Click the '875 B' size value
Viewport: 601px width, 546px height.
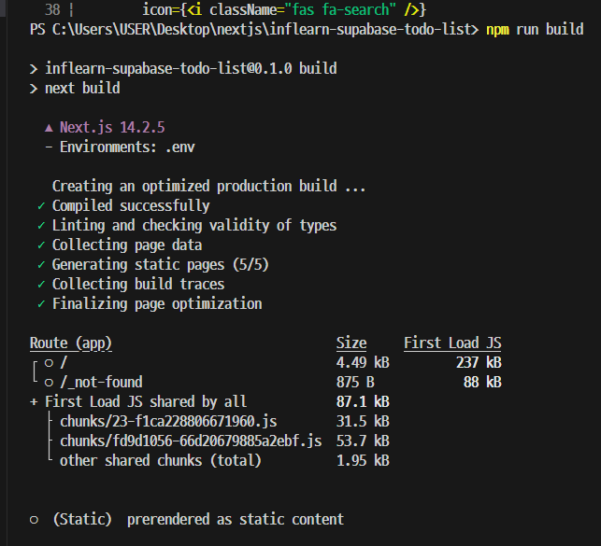355,383
